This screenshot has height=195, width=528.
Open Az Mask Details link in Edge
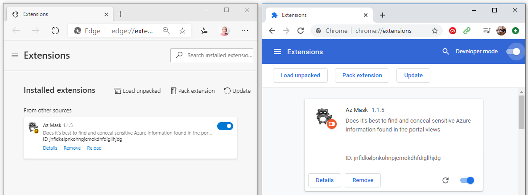click(x=50, y=148)
